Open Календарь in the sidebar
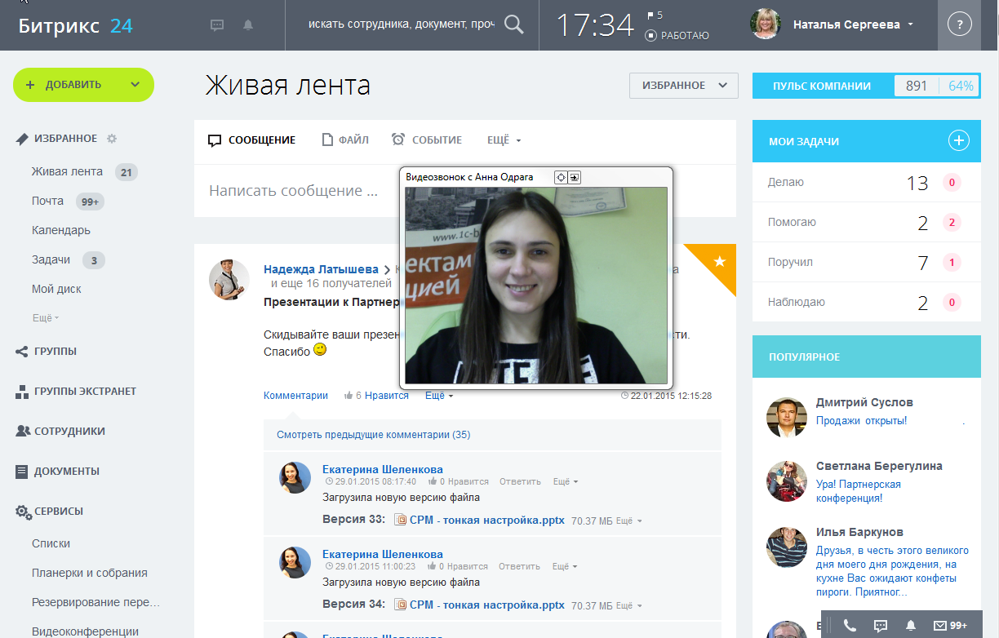 click(x=61, y=230)
